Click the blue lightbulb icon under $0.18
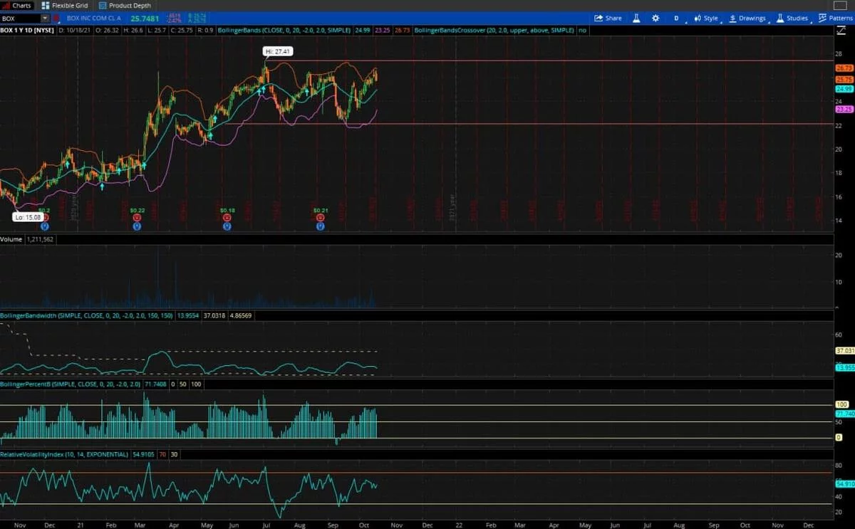The image size is (855, 529). coord(227,226)
